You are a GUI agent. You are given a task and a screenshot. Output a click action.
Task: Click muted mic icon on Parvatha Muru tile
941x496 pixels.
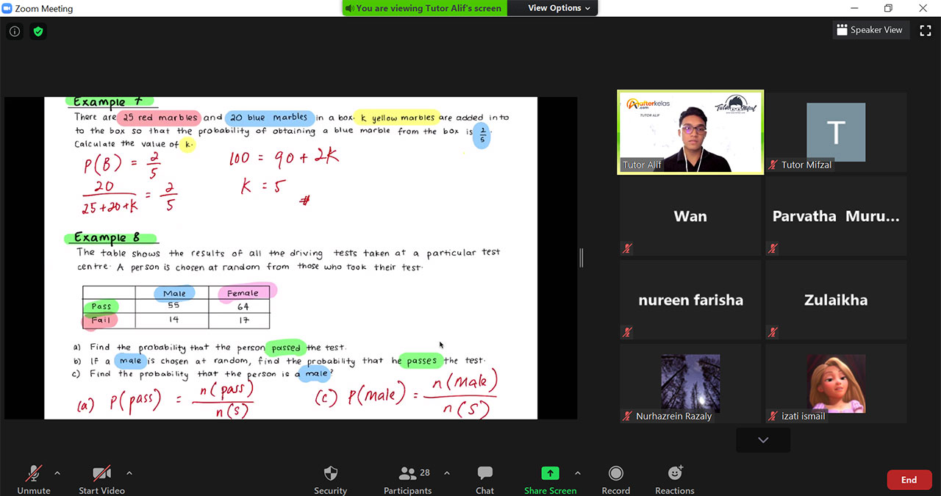click(773, 249)
